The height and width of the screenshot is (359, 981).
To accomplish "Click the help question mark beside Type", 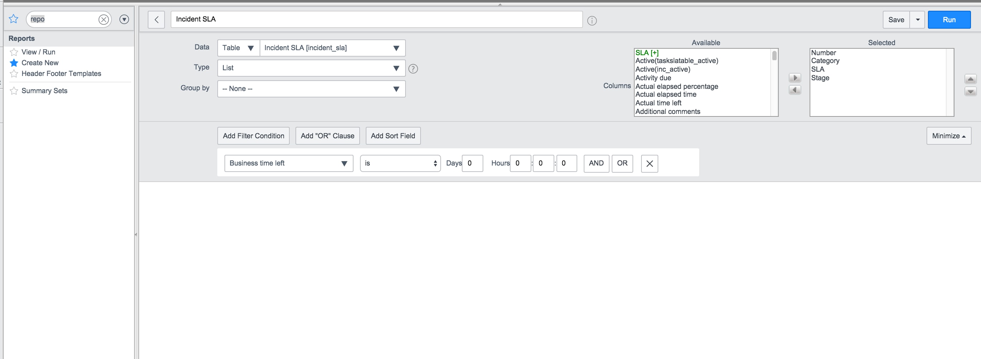I will (x=413, y=68).
